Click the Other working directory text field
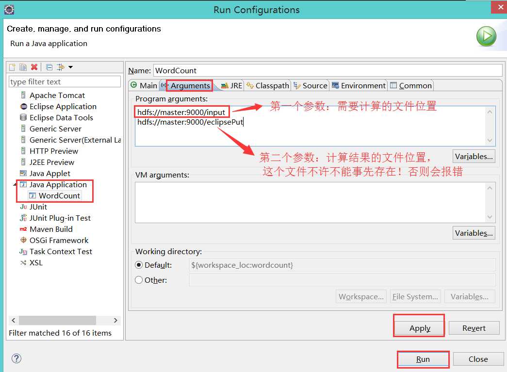The width and height of the screenshot is (507, 372). coord(342,280)
